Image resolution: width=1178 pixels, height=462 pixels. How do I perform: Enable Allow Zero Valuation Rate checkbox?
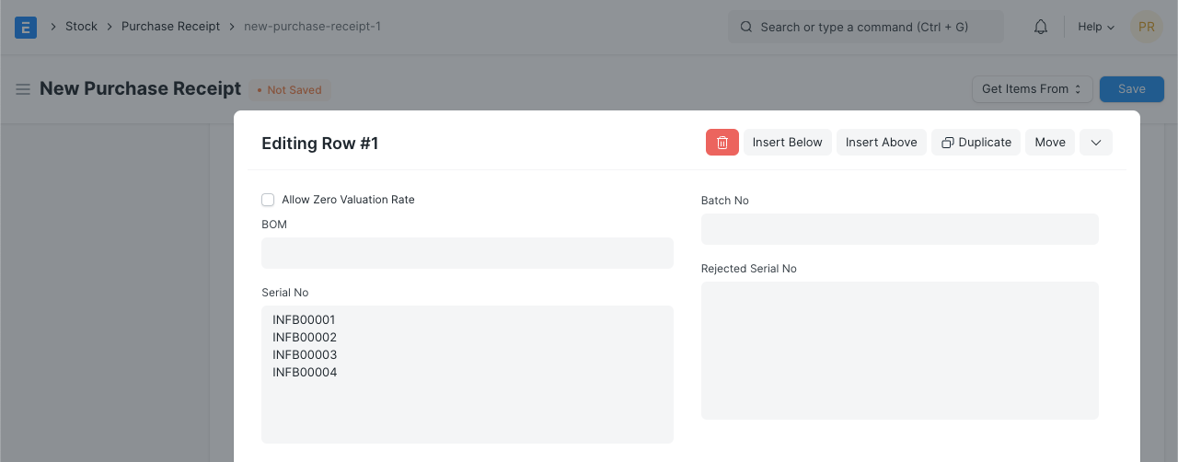pos(268,200)
